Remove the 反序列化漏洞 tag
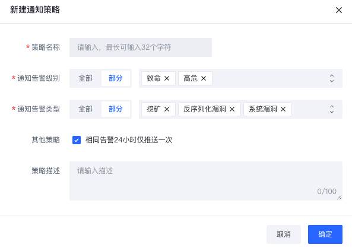Image resolution: width=352 pixels, height=251 pixels. click(x=232, y=109)
